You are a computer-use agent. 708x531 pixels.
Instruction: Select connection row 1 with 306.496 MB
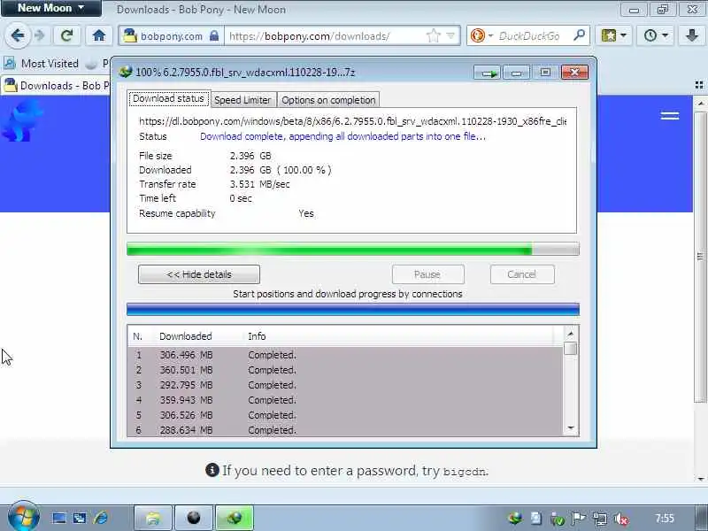tap(345, 356)
